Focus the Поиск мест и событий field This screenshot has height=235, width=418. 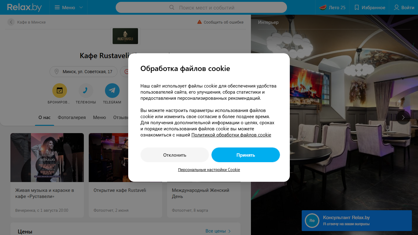click(x=201, y=7)
